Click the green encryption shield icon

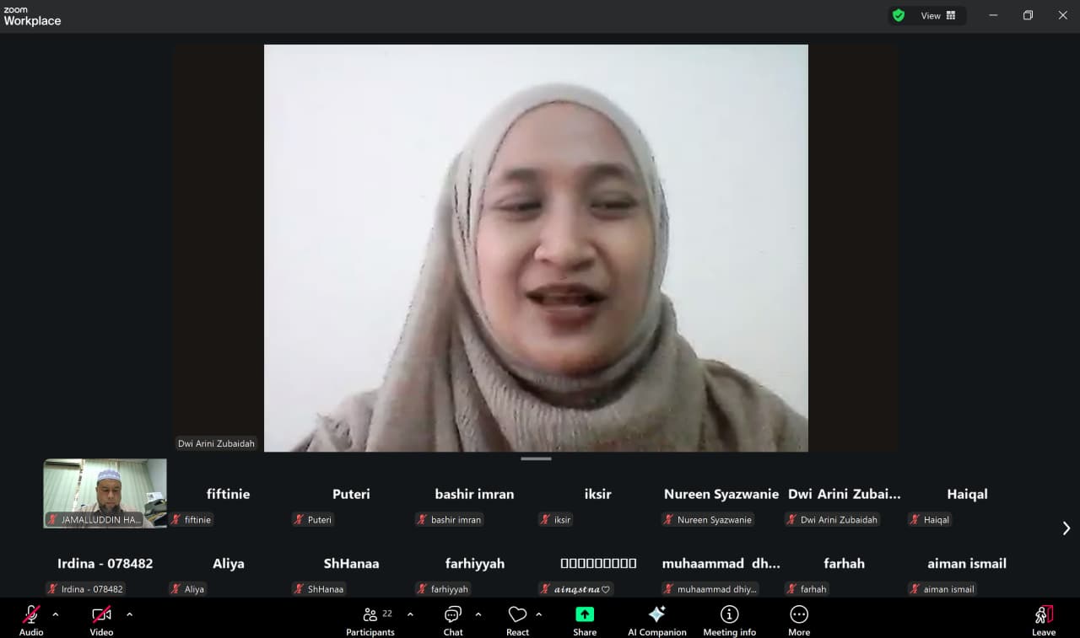pyautogui.click(x=899, y=15)
